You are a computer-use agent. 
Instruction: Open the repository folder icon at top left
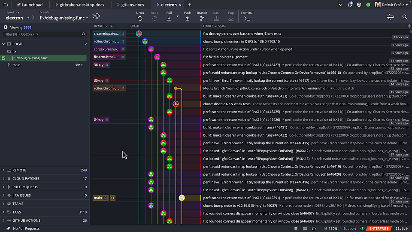pos(6,5)
